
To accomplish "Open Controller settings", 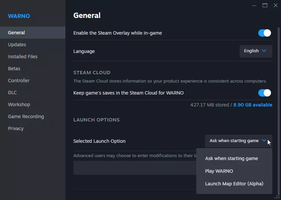I will click(x=19, y=81).
